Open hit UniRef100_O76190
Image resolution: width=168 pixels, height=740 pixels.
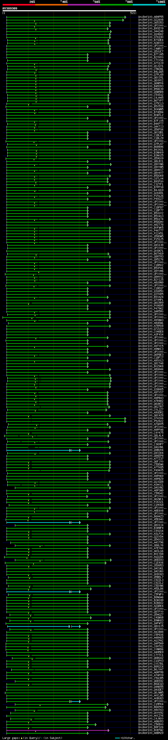point(150,37)
